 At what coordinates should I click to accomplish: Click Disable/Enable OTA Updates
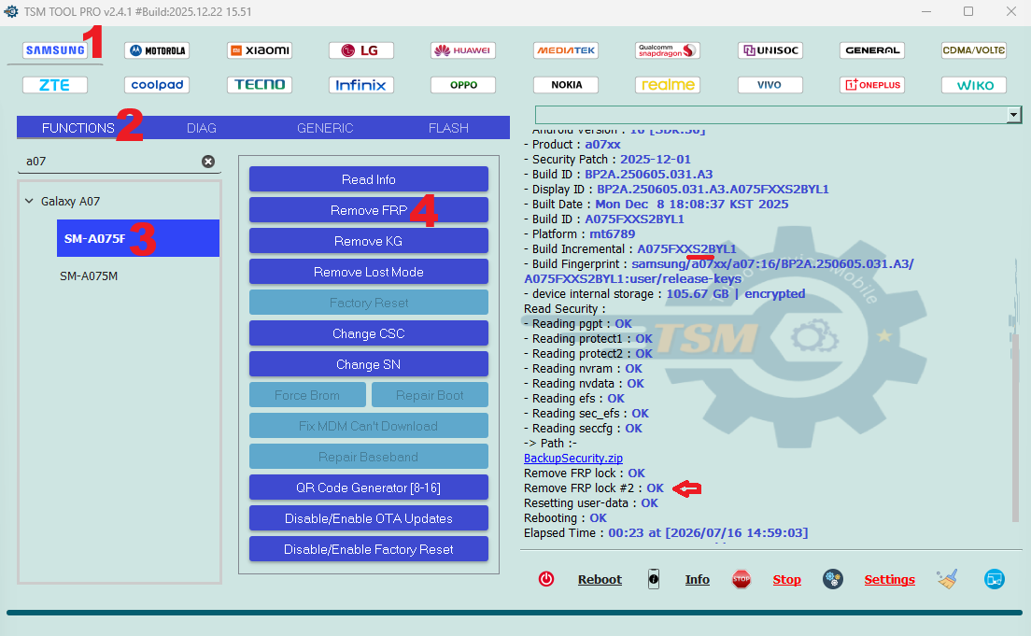click(368, 519)
